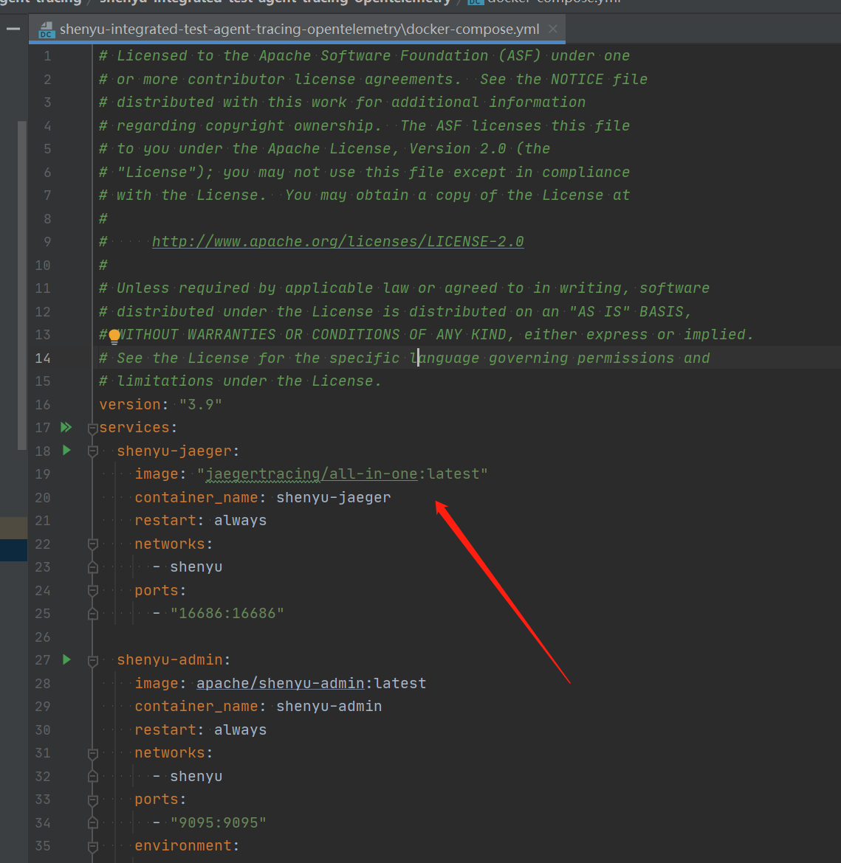Fold the environment block on line 35
The width and height of the screenshot is (841, 863).
click(x=92, y=846)
